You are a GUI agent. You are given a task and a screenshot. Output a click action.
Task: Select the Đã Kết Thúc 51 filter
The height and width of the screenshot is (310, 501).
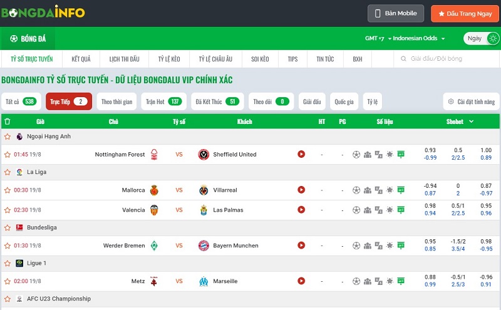pyautogui.click(x=217, y=101)
